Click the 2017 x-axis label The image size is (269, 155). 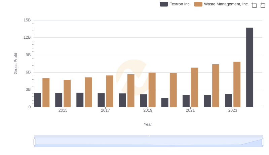tap(105, 110)
